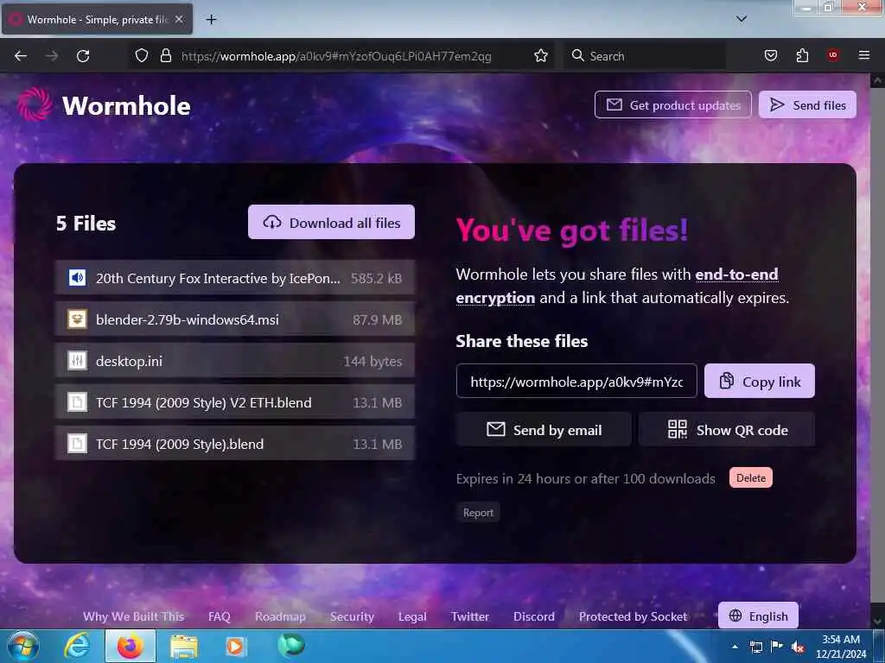The image size is (885, 663).
Task: Launch Internet Explorer from taskbar
Action: pyautogui.click(x=77, y=646)
